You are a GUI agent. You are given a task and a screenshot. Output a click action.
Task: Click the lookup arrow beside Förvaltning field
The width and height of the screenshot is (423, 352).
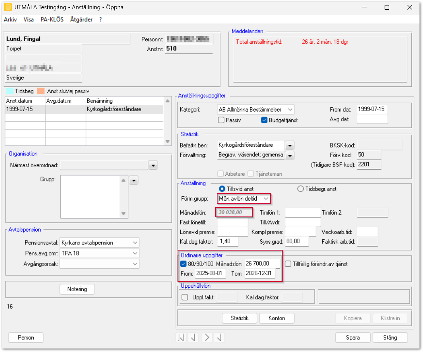coord(289,156)
